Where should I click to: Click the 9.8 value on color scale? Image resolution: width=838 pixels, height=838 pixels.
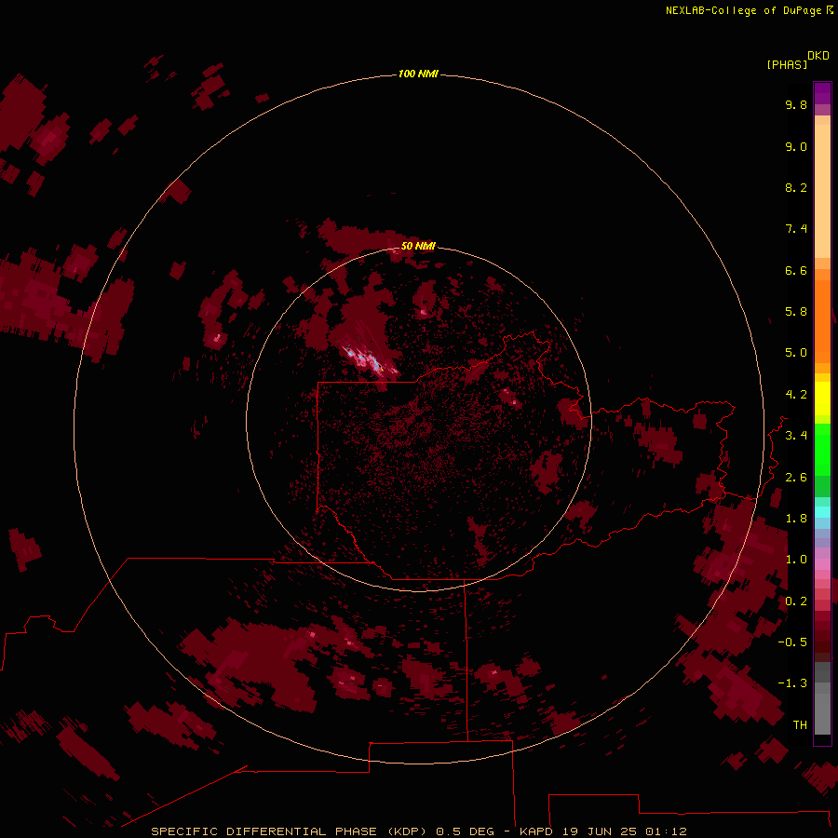point(796,104)
